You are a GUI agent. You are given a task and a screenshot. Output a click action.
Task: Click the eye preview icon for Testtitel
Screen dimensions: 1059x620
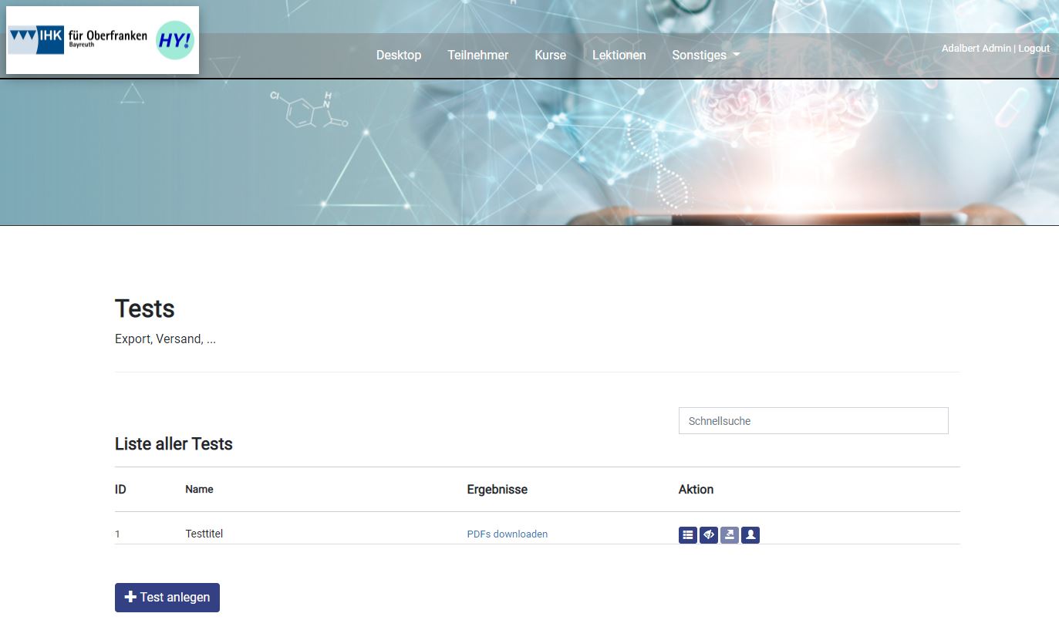click(x=709, y=534)
